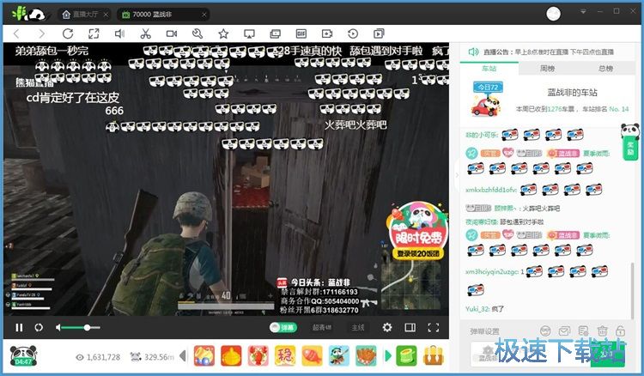Send the red lobster gift

[258, 356]
